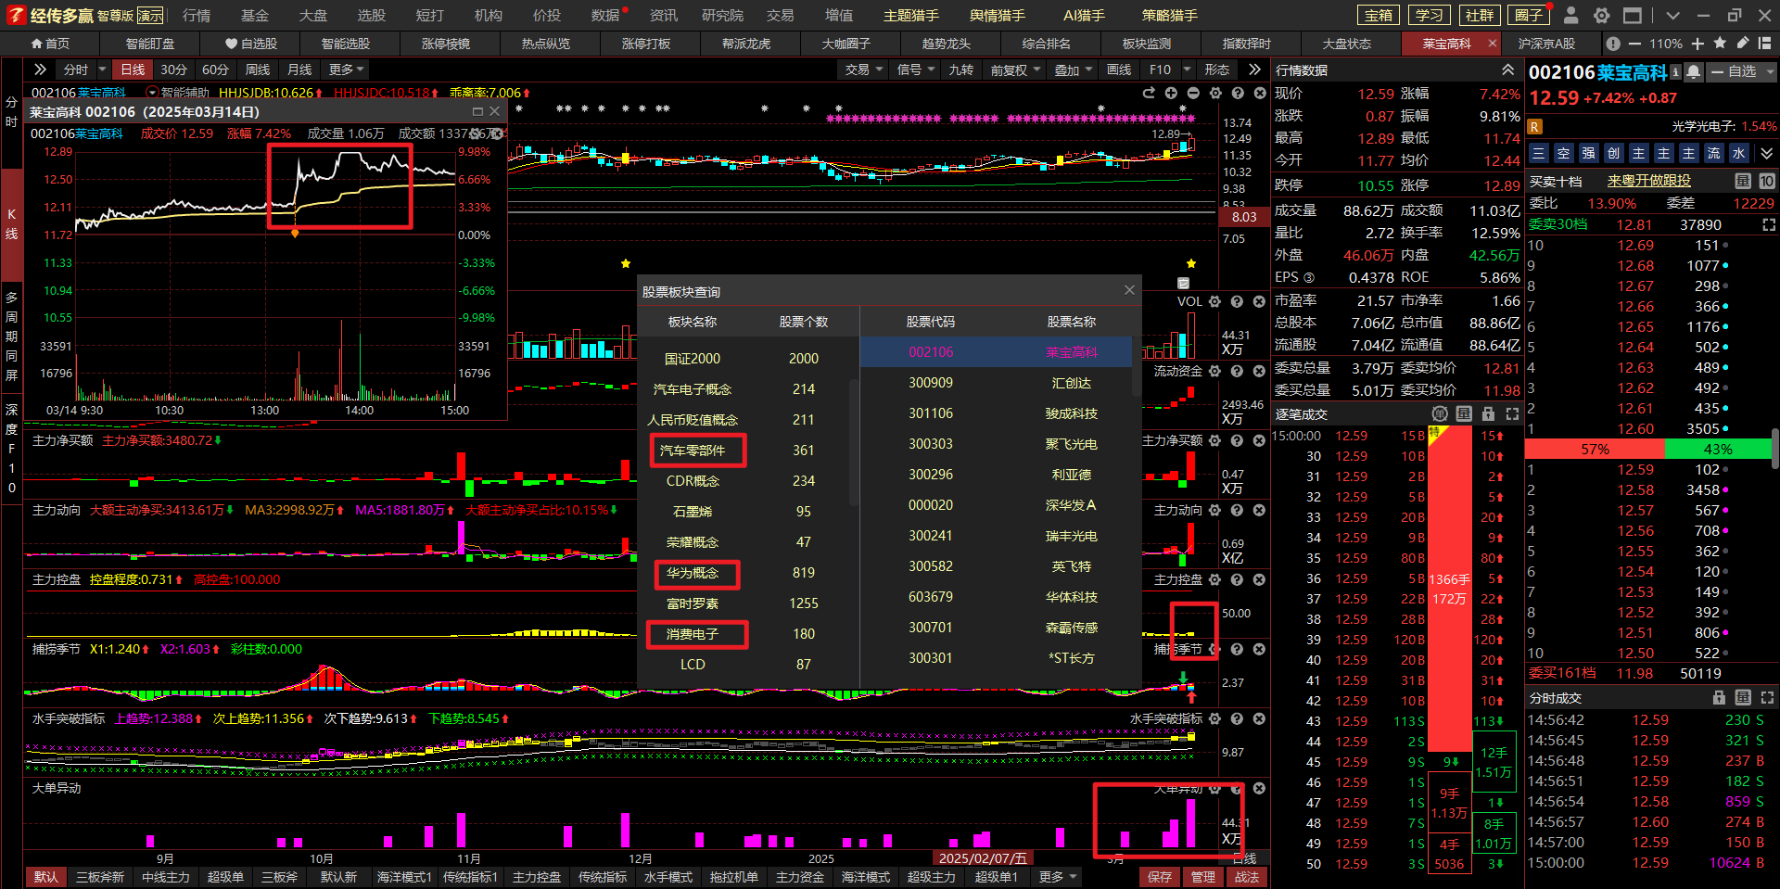Click the orange R badge icon
The image size is (1780, 889).
pyautogui.click(x=1535, y=127)
